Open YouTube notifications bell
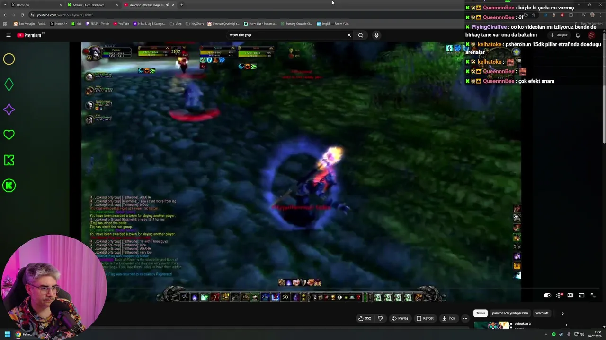 point(578,35)
